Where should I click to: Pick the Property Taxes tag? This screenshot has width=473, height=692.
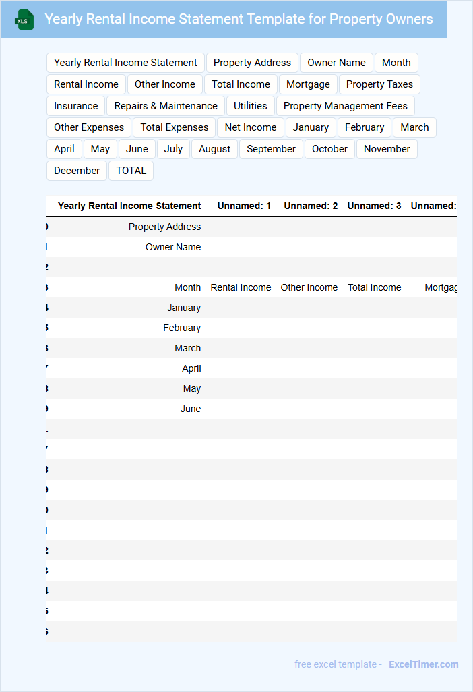point(379,84)
